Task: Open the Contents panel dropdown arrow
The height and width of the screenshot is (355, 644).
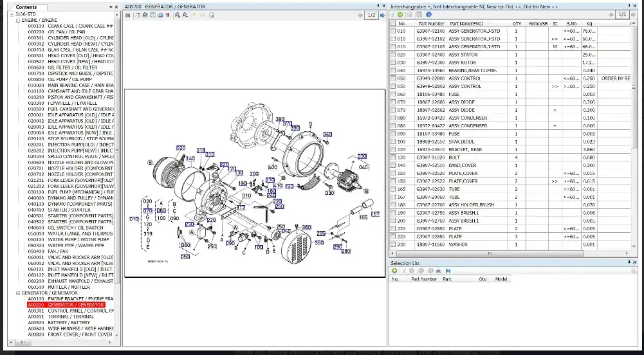Action: point(111,7)
